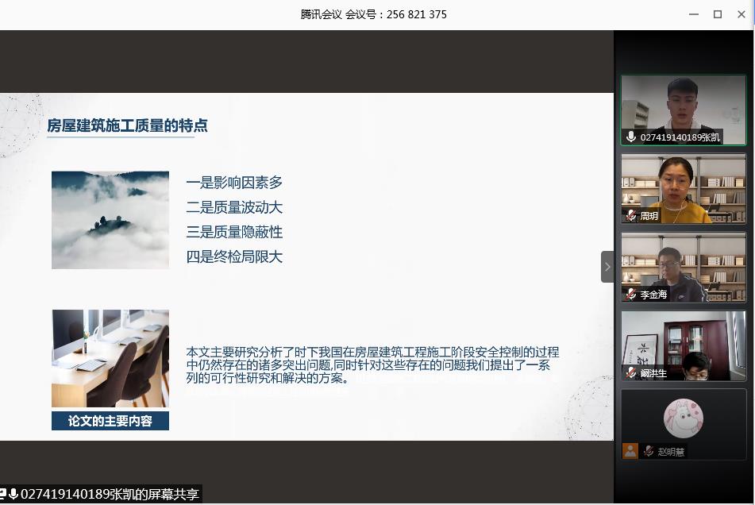
Task: Click 赵明慧's cartoon avatar picture
Action: click(683, 417)
